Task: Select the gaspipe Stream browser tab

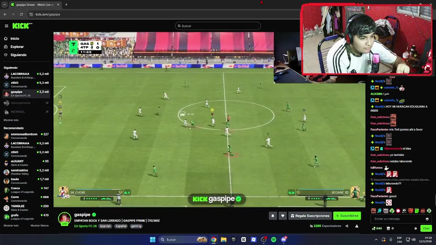Action: [x=35, y=5]
